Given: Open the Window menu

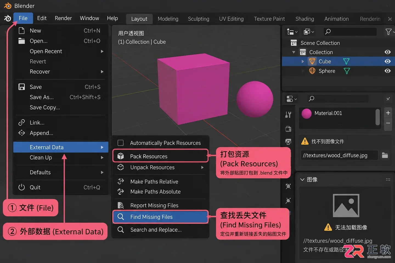Looking at the screenshot, I should pos(89,18).
